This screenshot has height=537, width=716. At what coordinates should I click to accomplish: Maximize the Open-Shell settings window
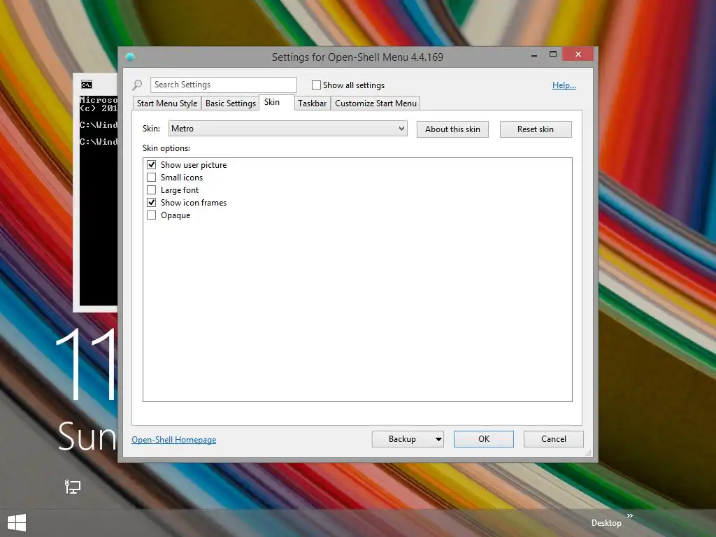(553, 55)
